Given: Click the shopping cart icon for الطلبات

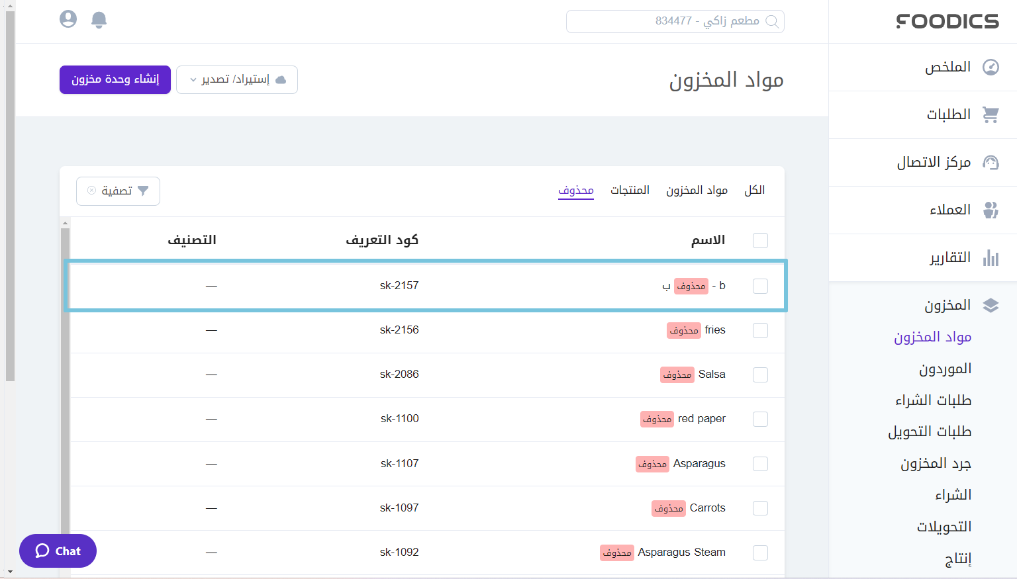Looking at the screenshot, I should tap(991, 115).
